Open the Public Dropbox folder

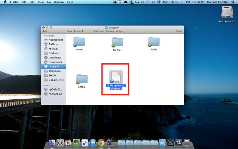(153, 41)
